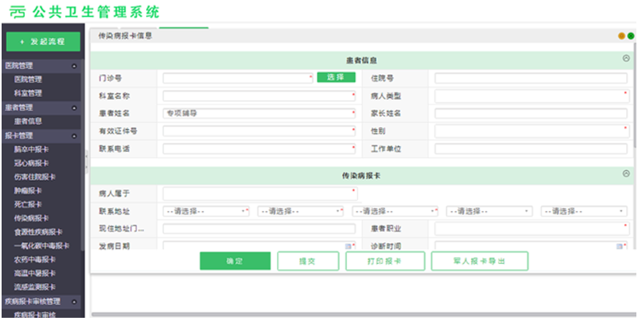The image size is (642, 321).
Task: Open 肿瘤报卡 in sidebar
Action: (28, 191)
